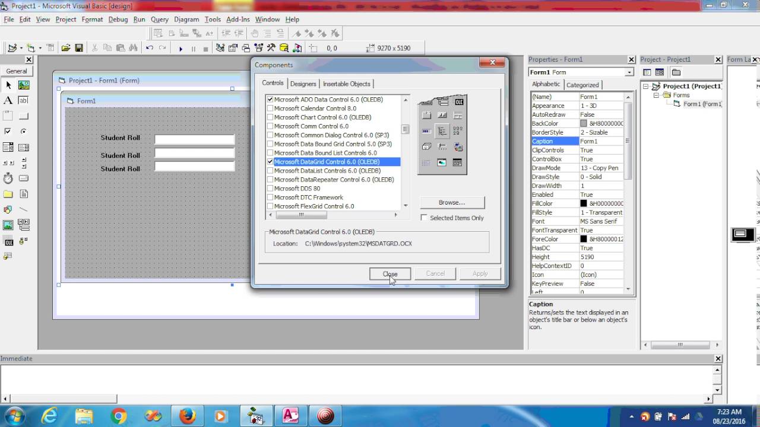Select the OLE control tool
Viewport: 760px width, 427px height.
coord(8,241)
